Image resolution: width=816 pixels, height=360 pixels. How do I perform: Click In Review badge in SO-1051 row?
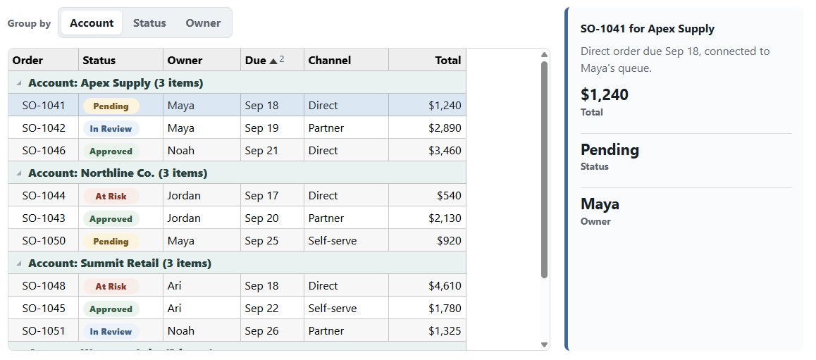coord(111,331)
